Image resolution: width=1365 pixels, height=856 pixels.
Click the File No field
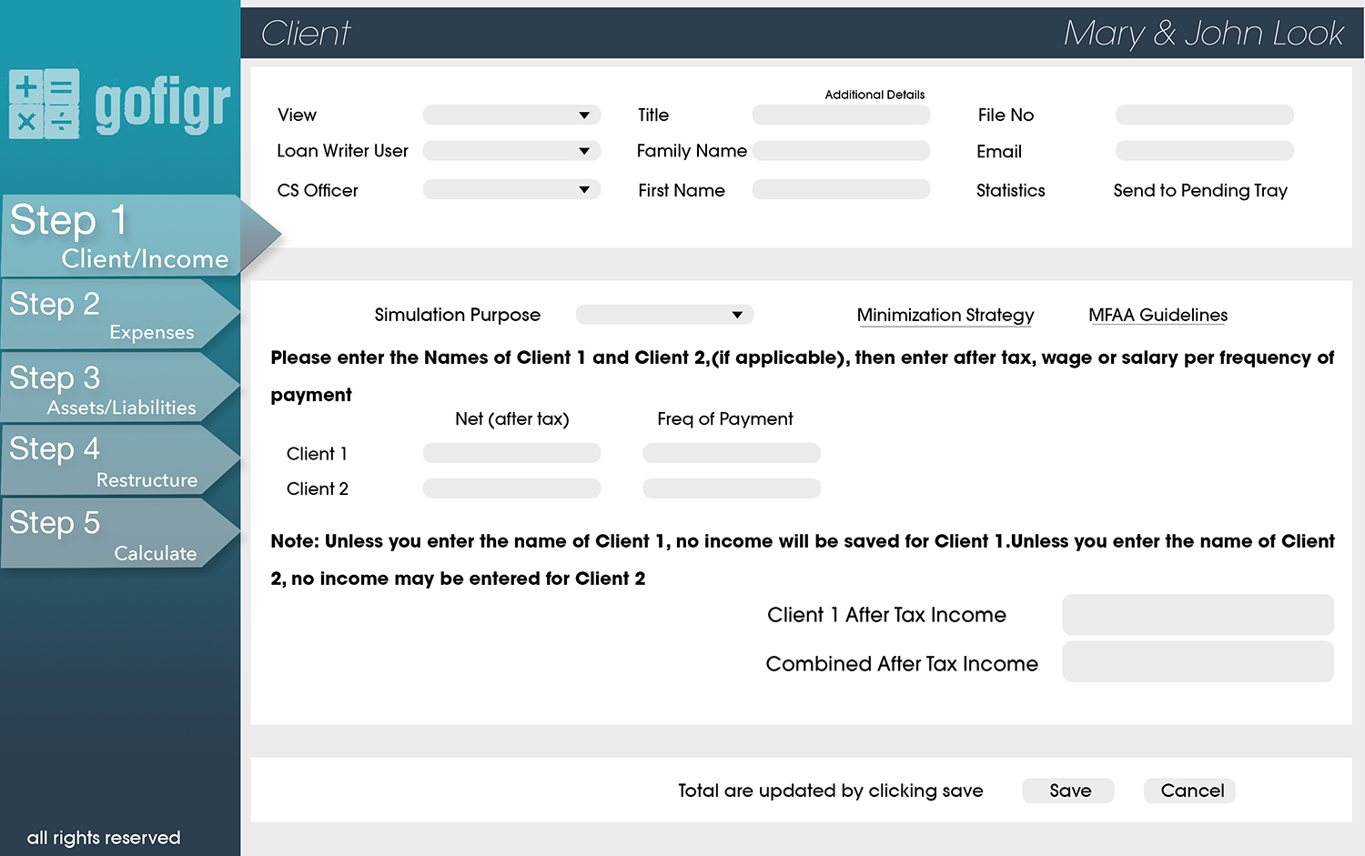(x=1205, y=115)
